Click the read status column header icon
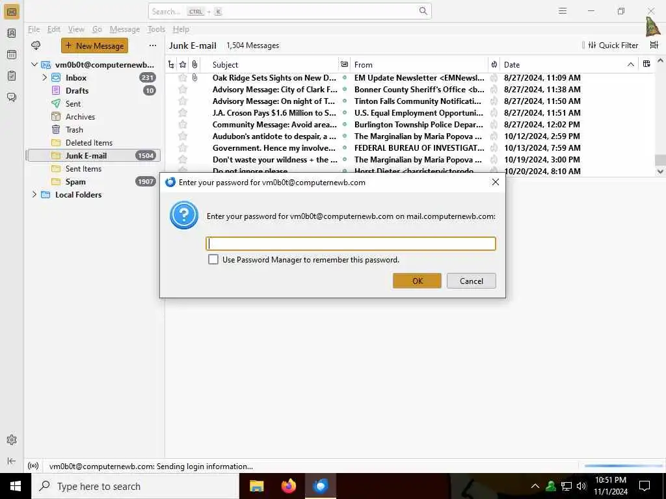The height and width of the screenshot is (499, 666). coord(344,64)
